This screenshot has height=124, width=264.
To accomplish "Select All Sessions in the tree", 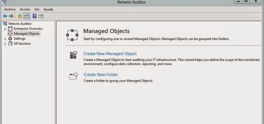I will 22,44.
